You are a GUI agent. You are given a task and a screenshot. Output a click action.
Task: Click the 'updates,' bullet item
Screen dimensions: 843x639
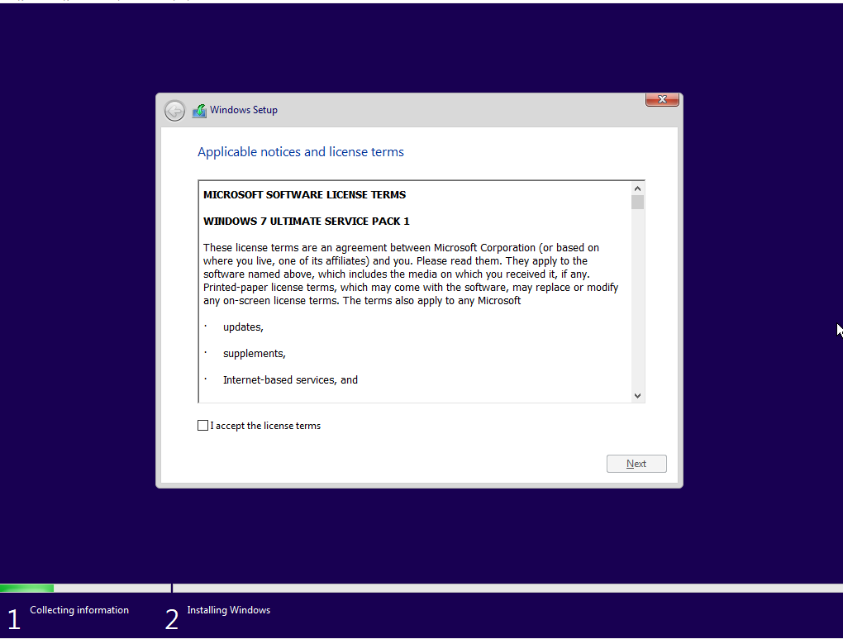click(x=243, y=327)
